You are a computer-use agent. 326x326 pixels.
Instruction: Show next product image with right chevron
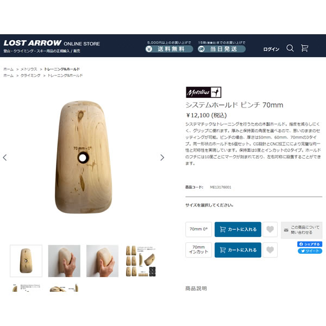pyautogui.click(x=162, y=158)
